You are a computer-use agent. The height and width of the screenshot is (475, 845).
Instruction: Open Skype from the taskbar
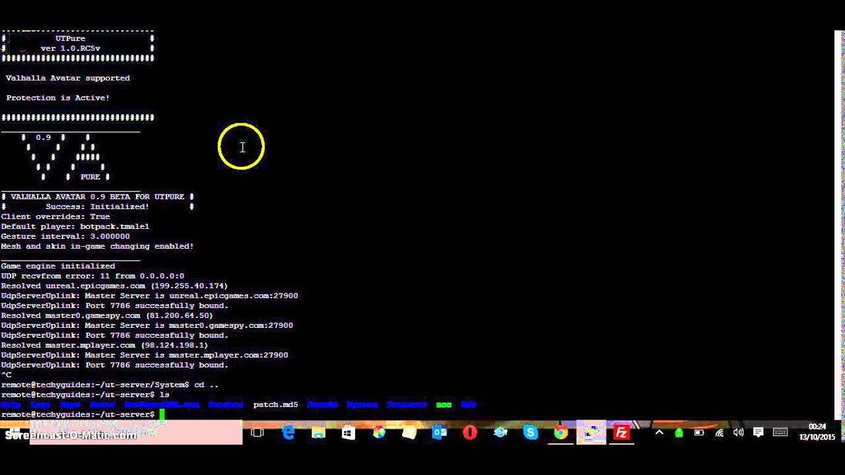click(530, 433)
